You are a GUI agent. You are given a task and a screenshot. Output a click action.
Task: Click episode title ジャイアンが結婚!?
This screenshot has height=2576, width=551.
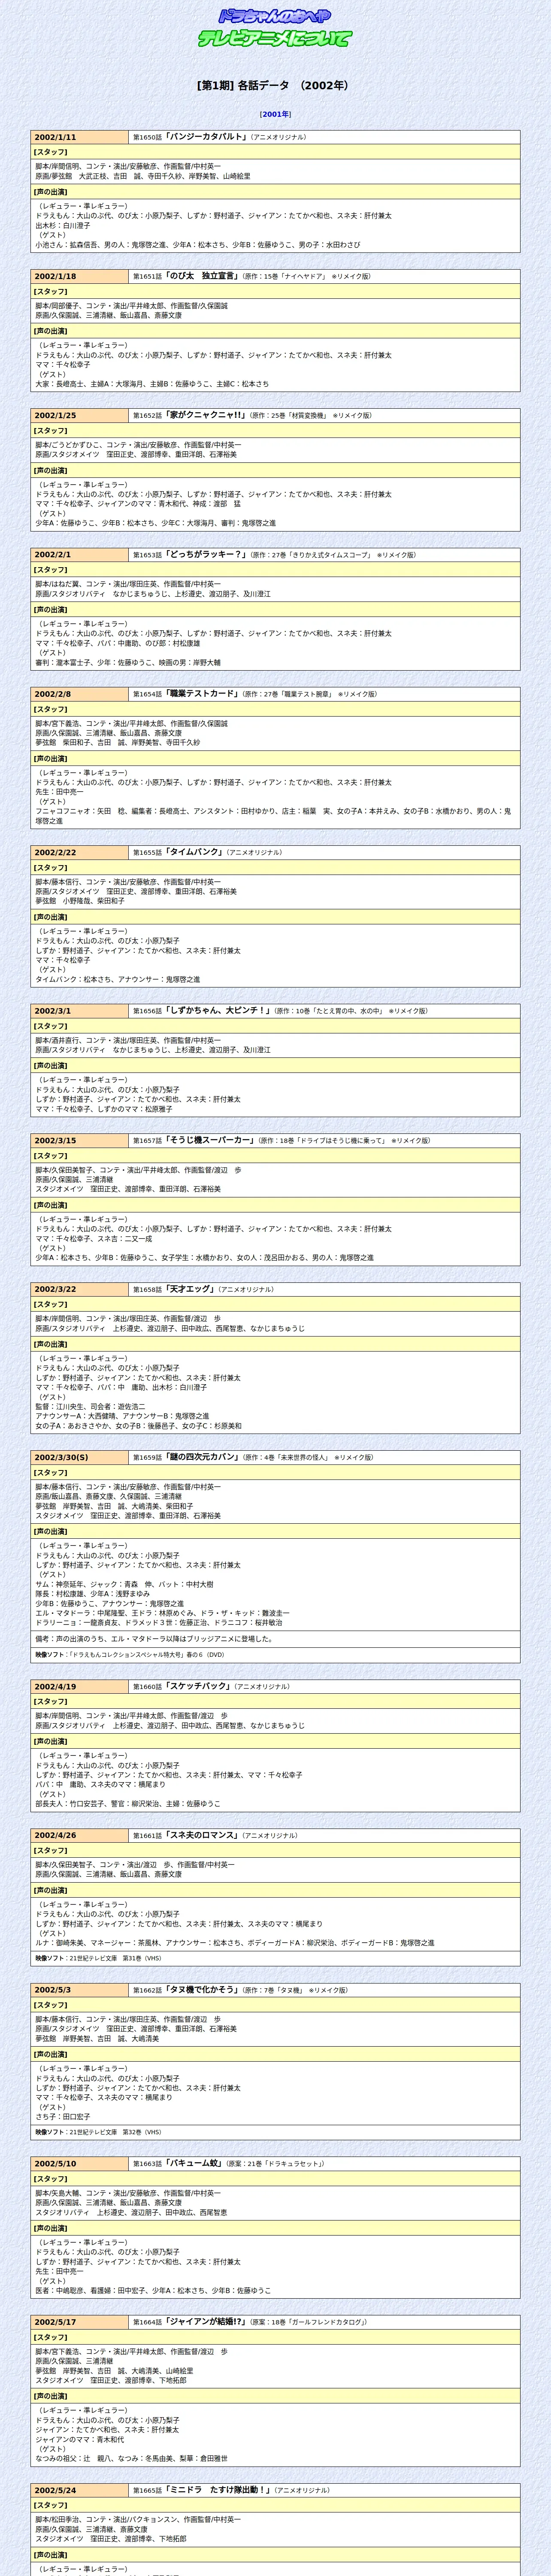[205, 2321]
